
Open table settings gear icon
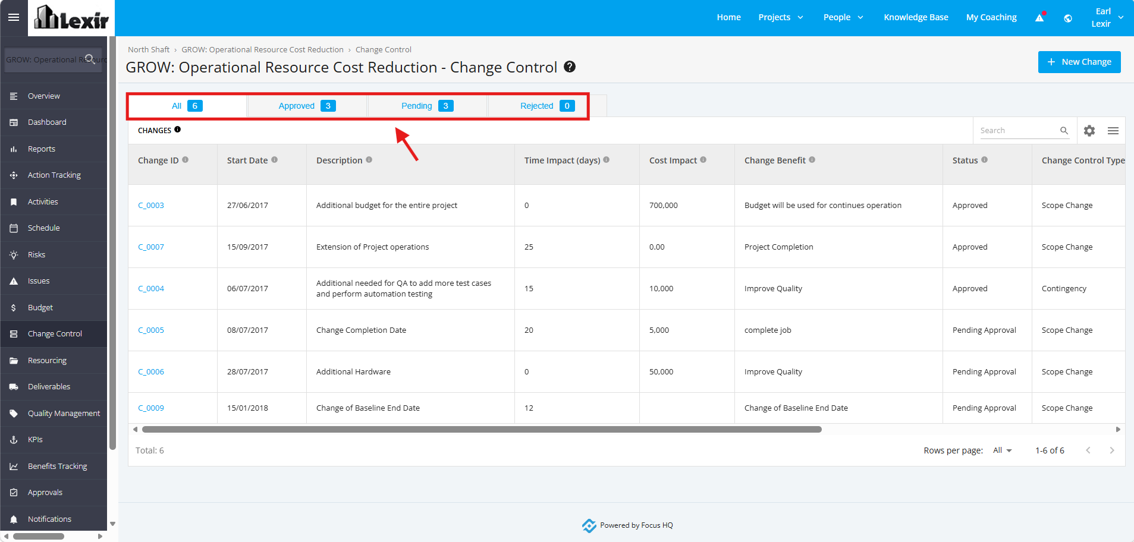(x=1089, y=131)
